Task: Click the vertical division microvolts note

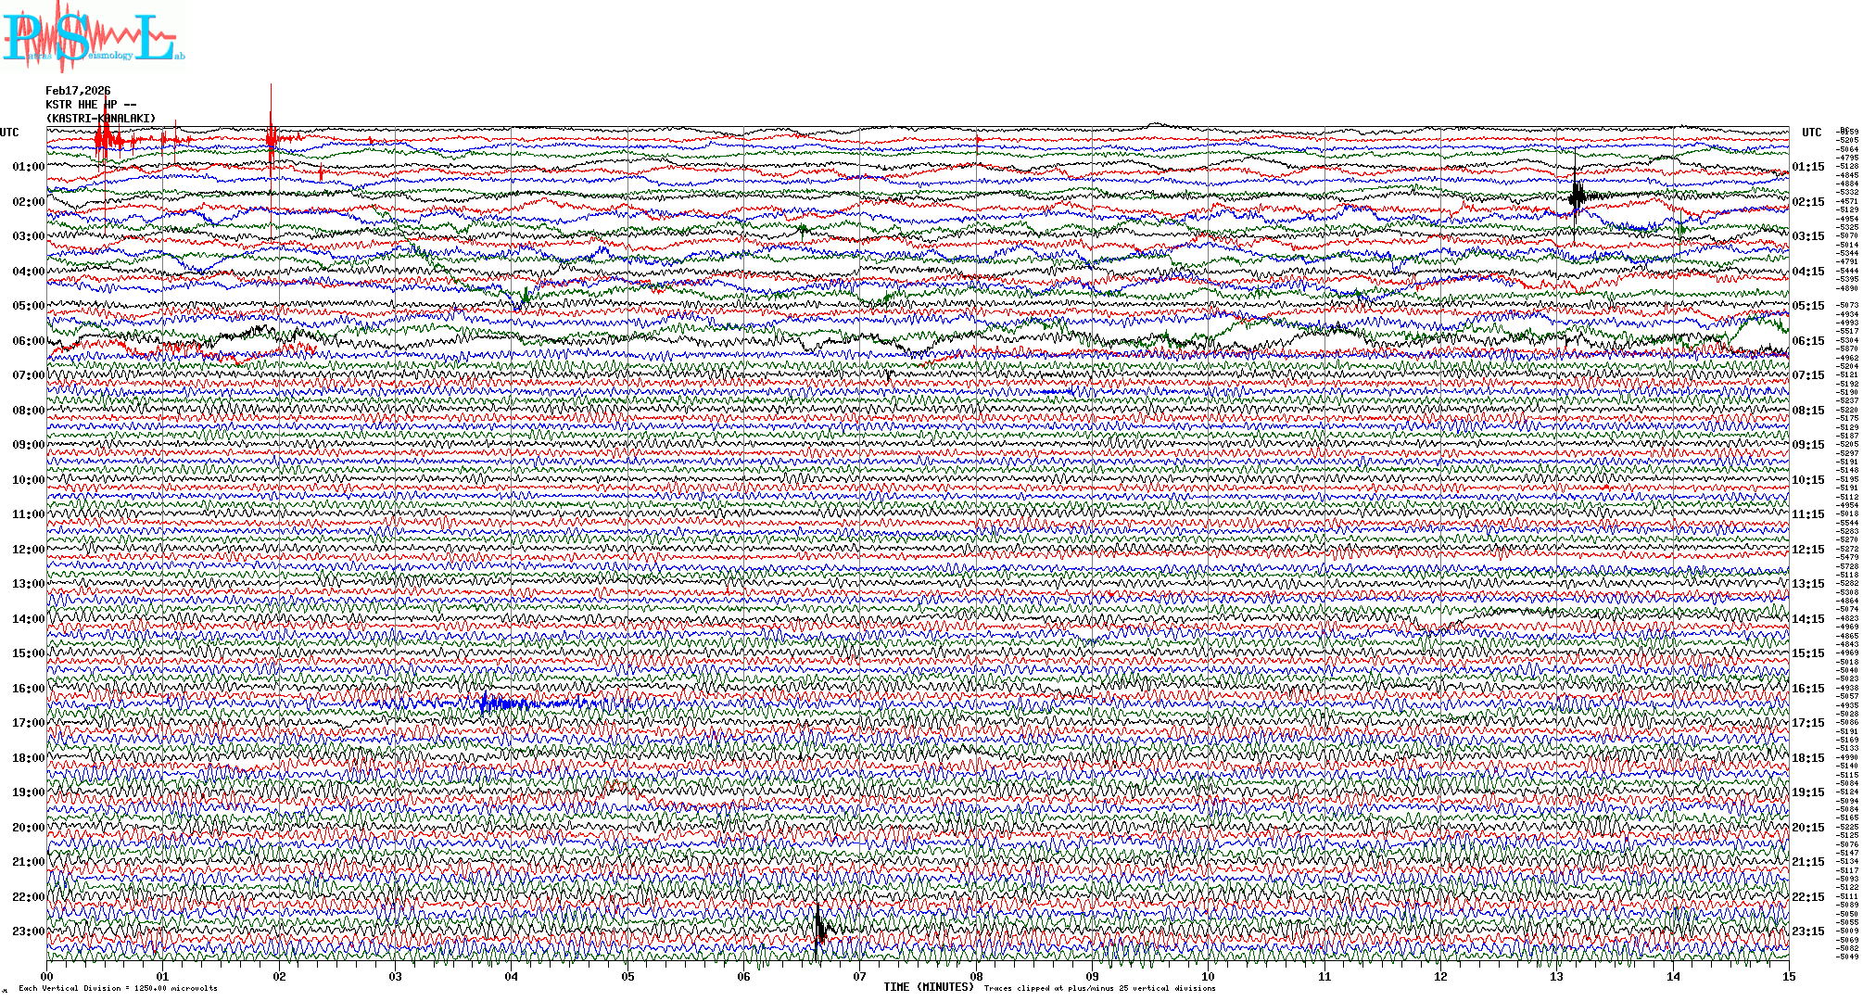Action: (x=118, y=988)
